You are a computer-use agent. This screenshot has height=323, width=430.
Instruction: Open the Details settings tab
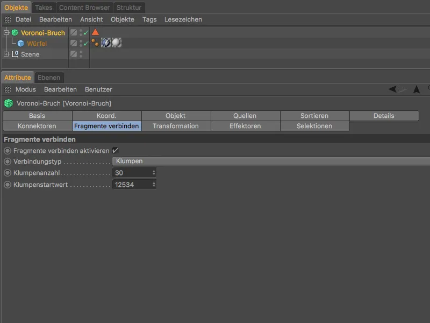click(x=384, y=116)
